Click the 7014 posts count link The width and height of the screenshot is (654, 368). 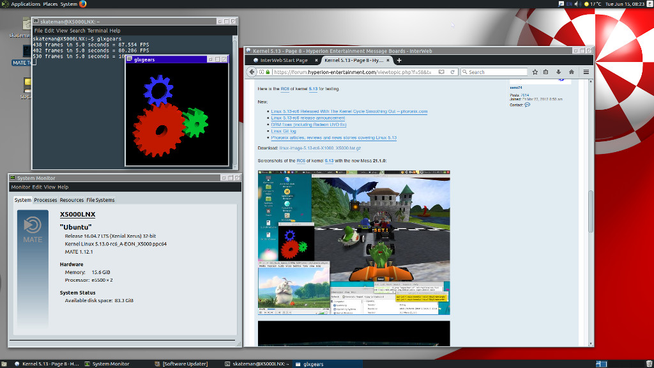[525, 95]
